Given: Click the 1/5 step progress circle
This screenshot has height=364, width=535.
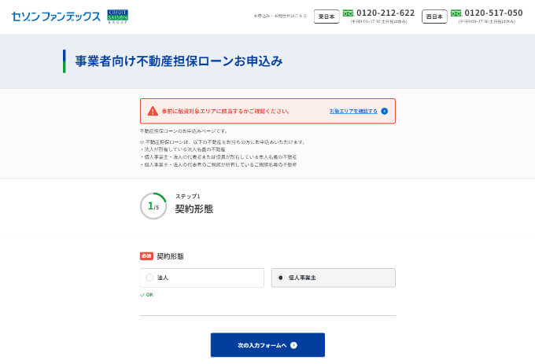Looking at the screenshot, I should pyautogui.click(x=153, y=206).
